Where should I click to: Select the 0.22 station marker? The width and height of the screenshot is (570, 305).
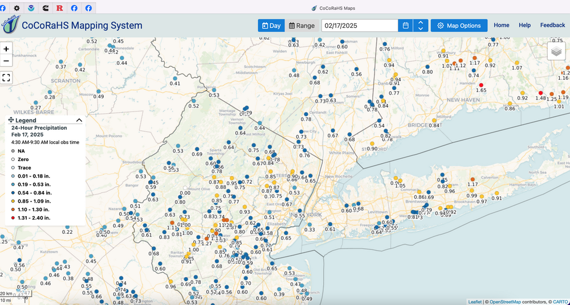[67, 227]
